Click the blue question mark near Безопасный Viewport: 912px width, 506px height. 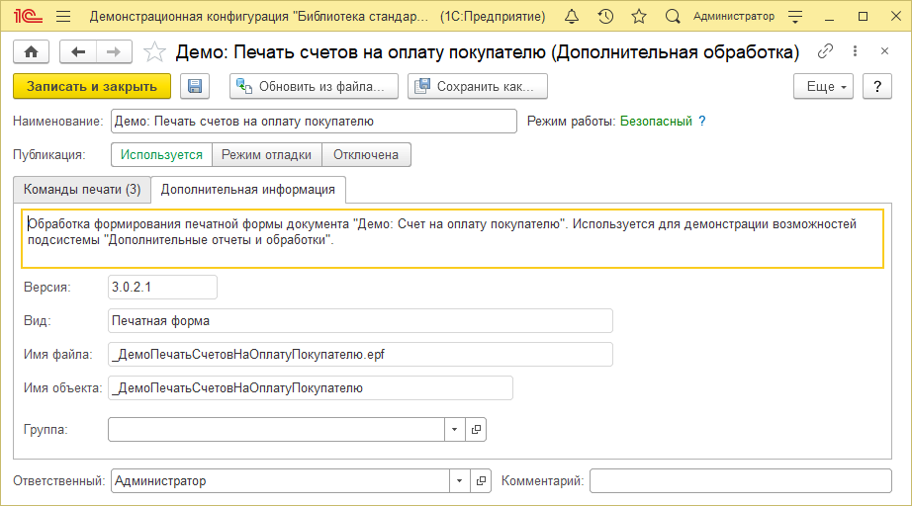[x=702, y=122]
